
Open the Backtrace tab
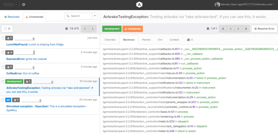click(x=129, y=40)
